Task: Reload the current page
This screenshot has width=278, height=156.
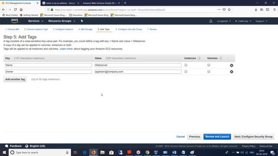Action: pyautogui.click(x=16, y=10)
